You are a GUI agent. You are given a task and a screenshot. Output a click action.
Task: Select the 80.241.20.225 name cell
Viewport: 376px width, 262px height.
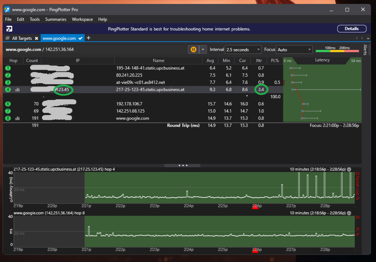click(x=129, y=75)
